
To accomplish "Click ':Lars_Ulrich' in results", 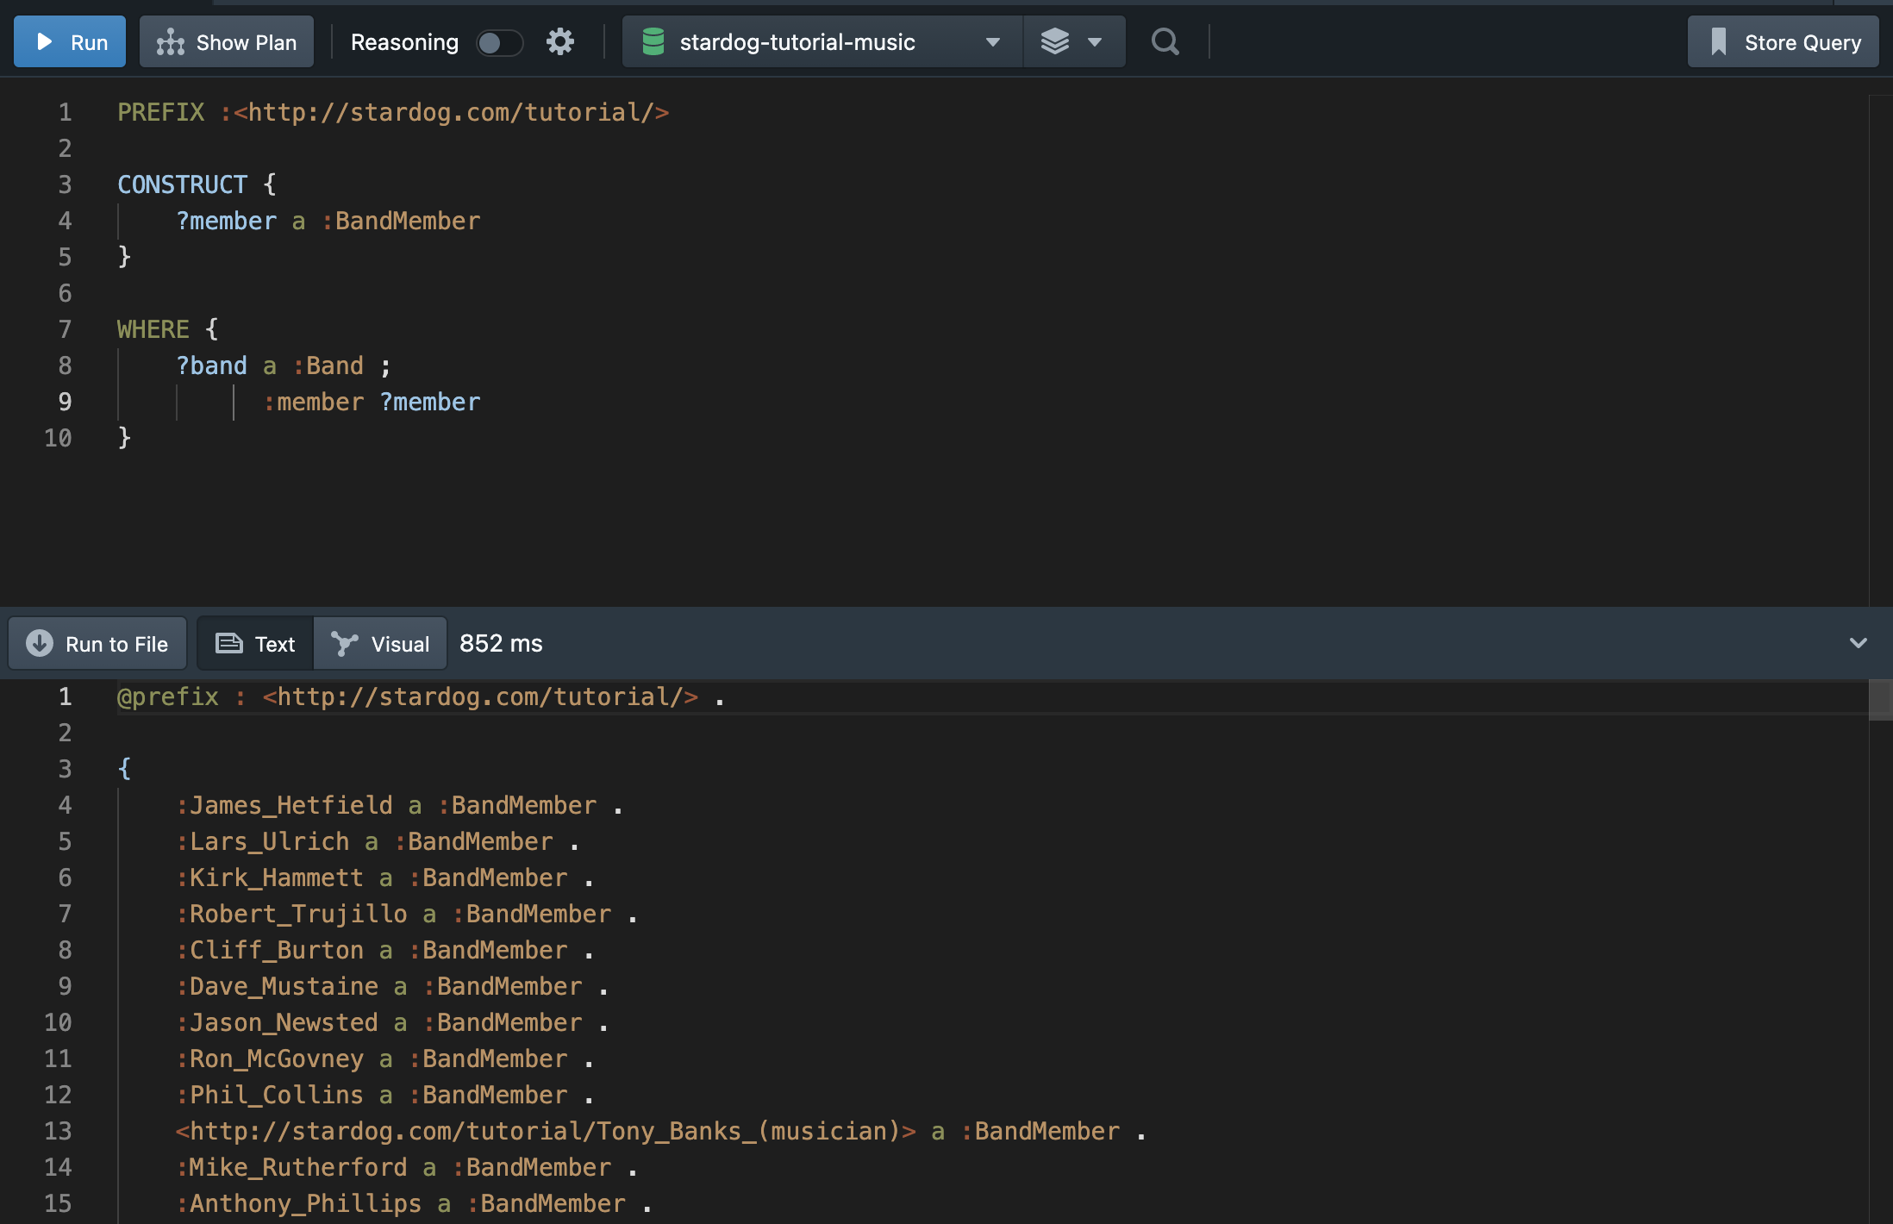I will pyautogui.click(x=263, y=840).
